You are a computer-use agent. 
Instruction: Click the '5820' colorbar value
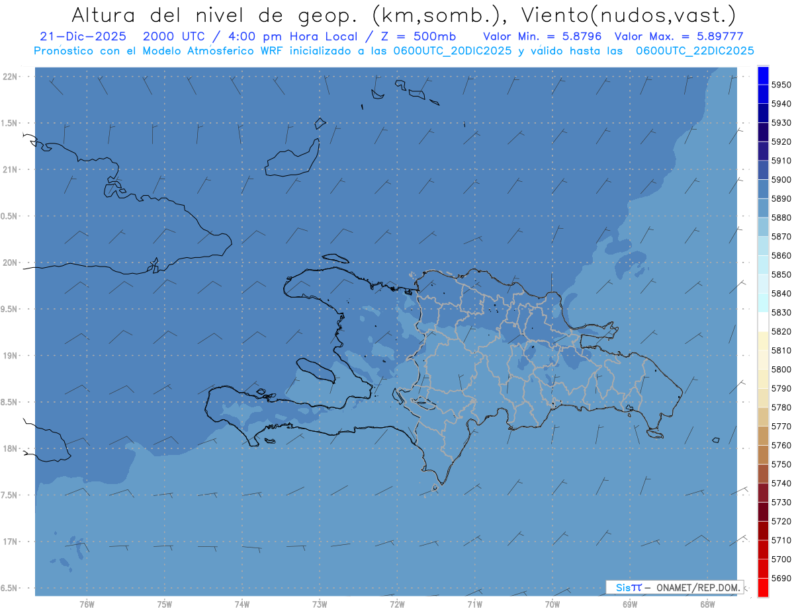click(x=781, y=331)
